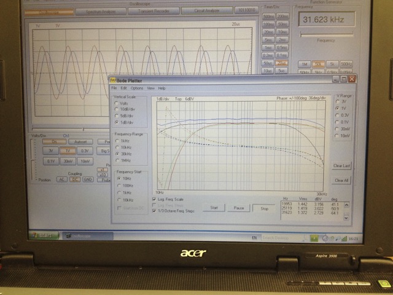Viewport: 393px width, 295px height.
Task: Select the 1M function generator range
Action: click(x=305, y=65)
